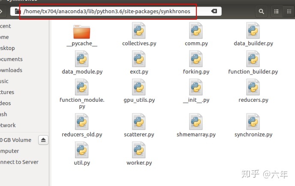The height and width of the screenshot is (186, 295).
Task: Click the worker.py file name label
Action: pos(139,163)
